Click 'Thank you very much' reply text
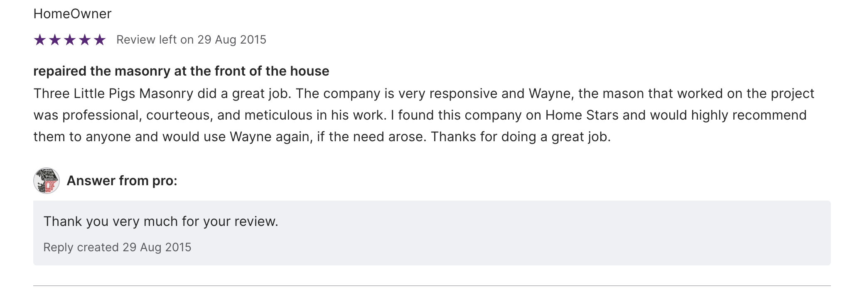 pyautogui.click(x=161, y=222)
